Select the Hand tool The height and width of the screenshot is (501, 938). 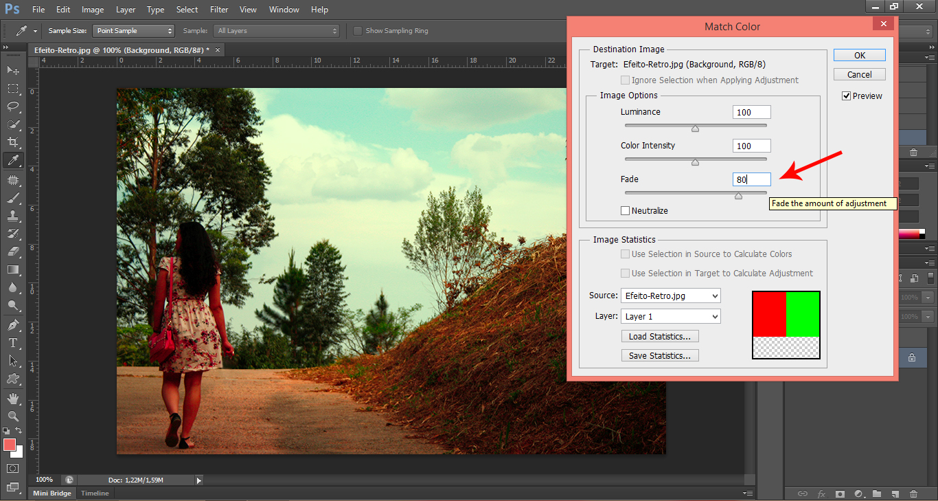(x=13, y=399)
